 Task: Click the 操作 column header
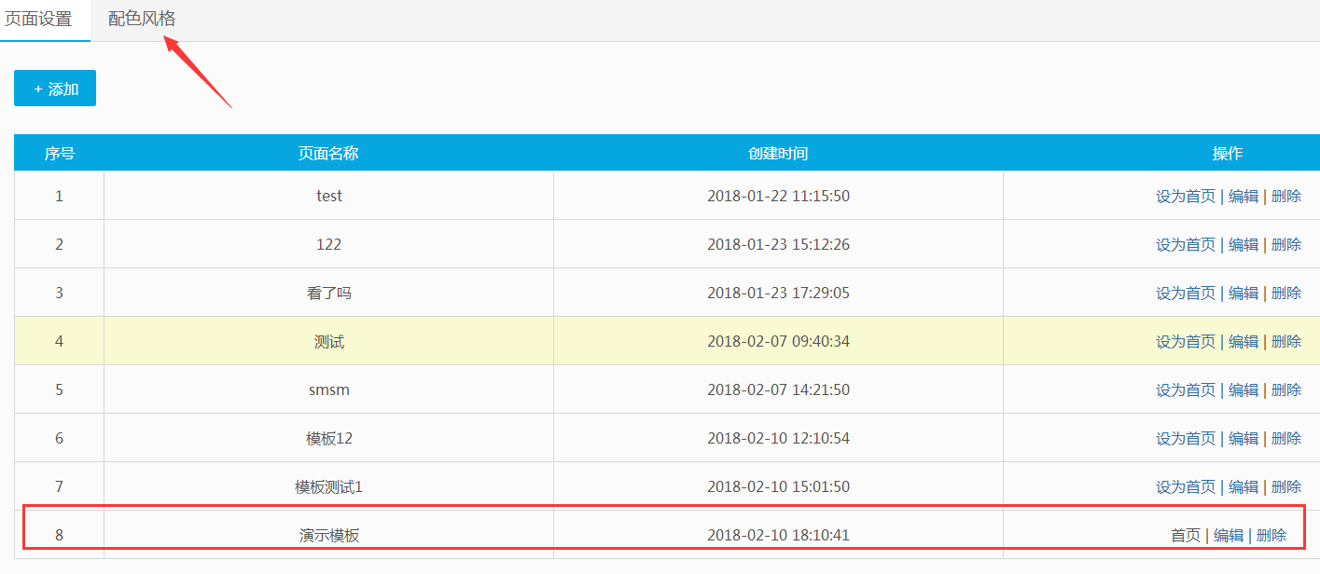click(1228, 153)
